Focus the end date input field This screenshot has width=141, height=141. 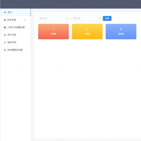tap(87, 18)
